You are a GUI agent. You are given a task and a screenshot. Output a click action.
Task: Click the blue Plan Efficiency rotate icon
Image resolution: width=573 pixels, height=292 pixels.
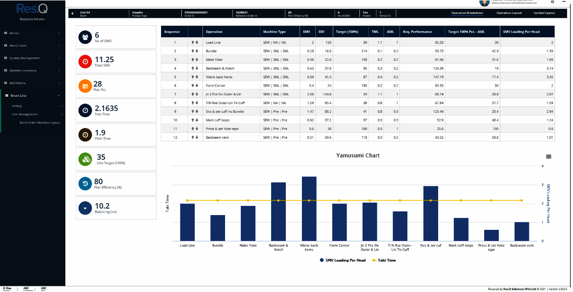pos(85,183)
